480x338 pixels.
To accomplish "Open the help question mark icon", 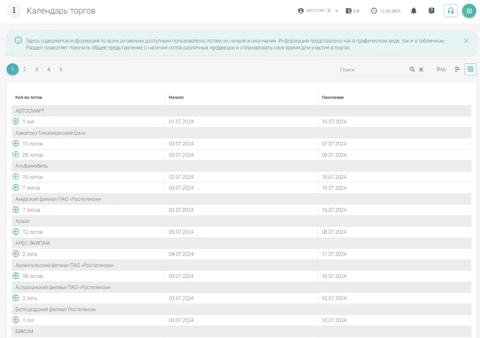I will click(432, 11).
